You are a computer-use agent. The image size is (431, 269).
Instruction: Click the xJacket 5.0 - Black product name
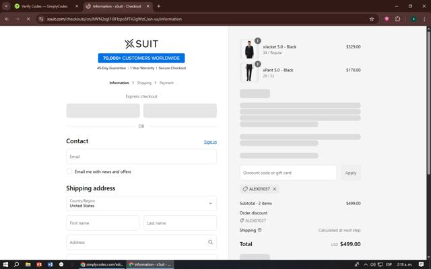click(x=279, y=46)
